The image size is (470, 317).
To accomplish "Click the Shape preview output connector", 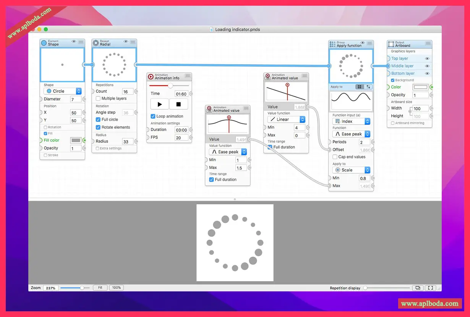I will click(84, 65).
